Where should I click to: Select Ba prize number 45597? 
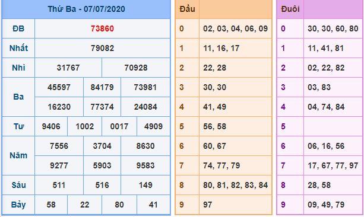(x=59, y=87)
